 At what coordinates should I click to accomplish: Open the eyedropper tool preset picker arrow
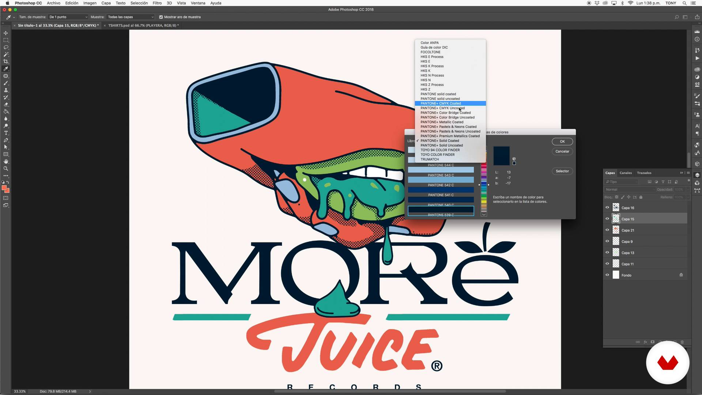14,17
